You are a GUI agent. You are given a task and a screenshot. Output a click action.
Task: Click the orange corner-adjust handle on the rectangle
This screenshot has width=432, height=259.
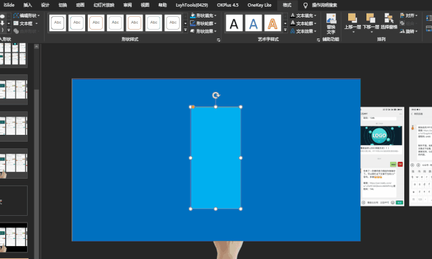[x=193, y=107]
